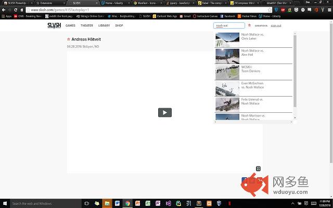Open the Noah Wallace vs. Chris Laker result
This screenshot has width=333, height=208.
pyautogui.click(x=254, y=40)
